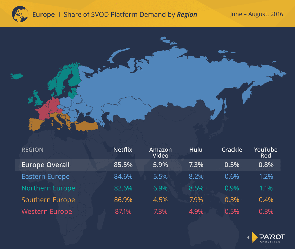
Task: Click Southern Europe Netflix value 86.9%
Action: (123, 200)
